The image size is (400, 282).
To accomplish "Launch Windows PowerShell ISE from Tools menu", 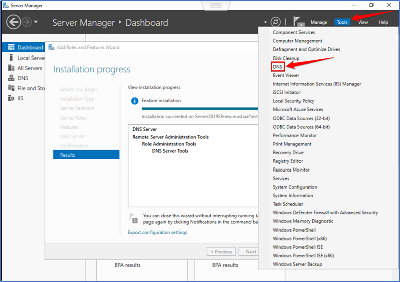I will tap(297, 247).
